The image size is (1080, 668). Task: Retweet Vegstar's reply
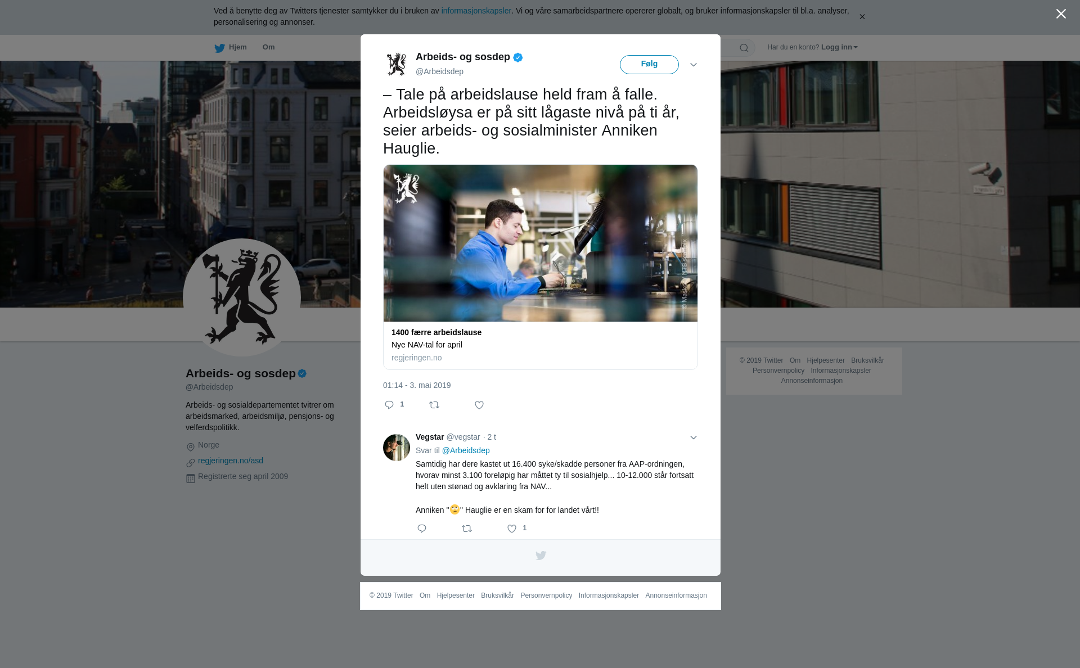pos(467,529)
